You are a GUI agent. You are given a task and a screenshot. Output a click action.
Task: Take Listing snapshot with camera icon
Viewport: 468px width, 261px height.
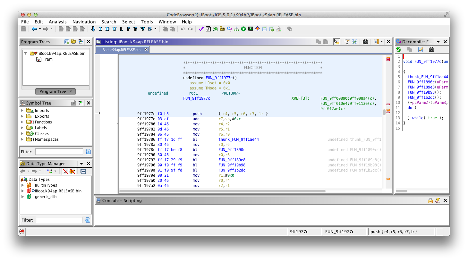[x=365, y=42]
